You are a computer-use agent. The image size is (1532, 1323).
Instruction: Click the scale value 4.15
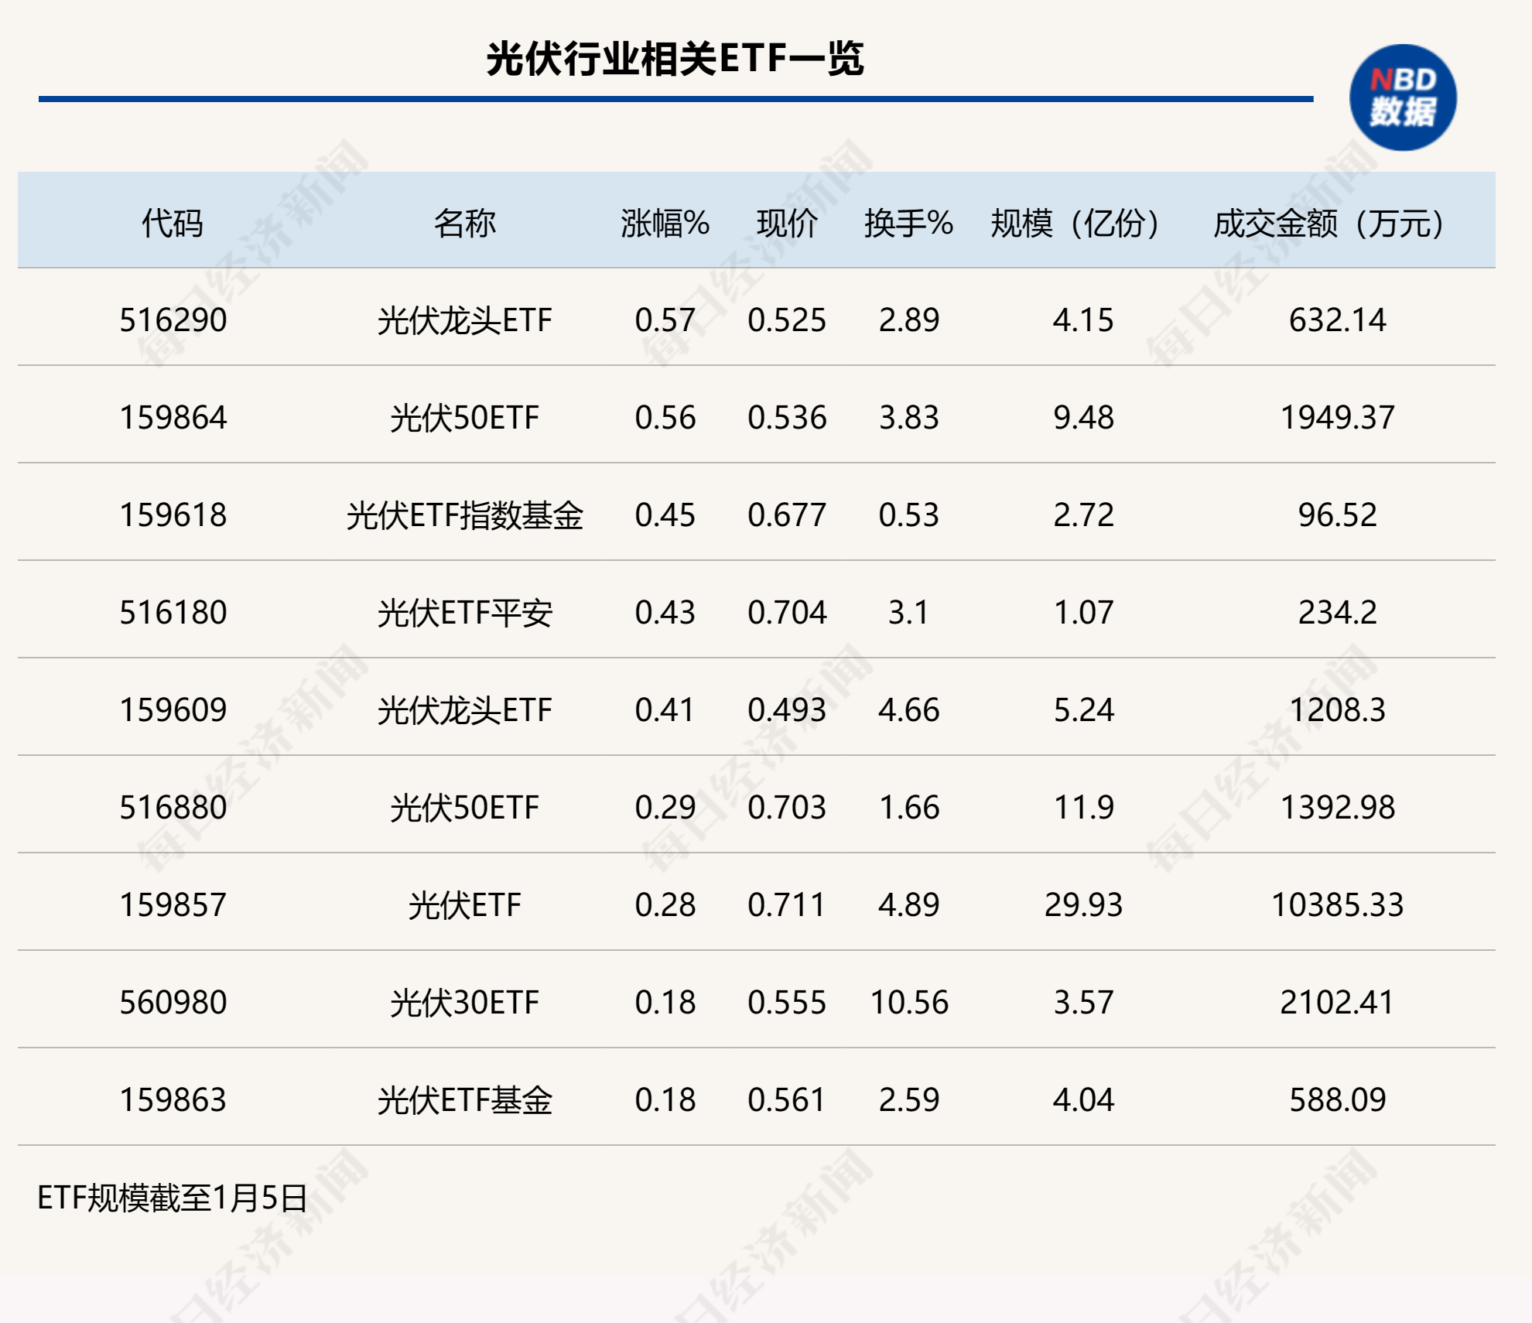(x=1082, y=320)
